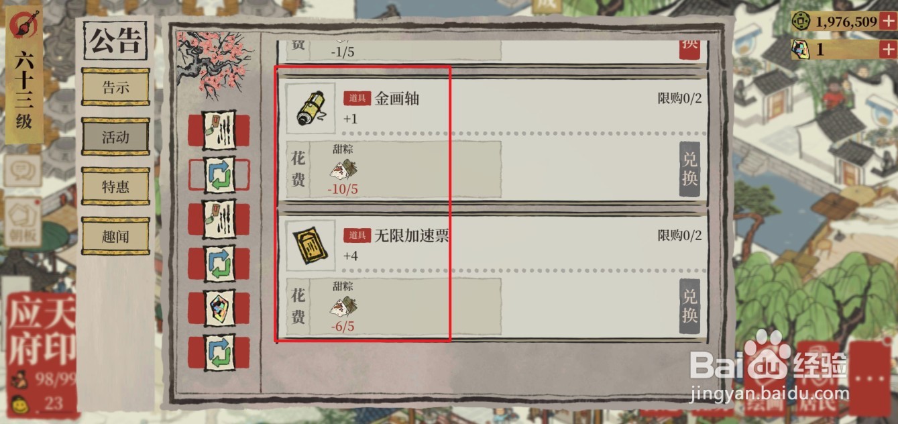The image size is (898, 424).
Task: Select the highlighted exchange arrows event icon
Action: 219,175
